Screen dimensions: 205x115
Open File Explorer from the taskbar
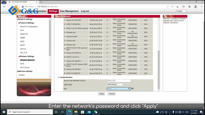pos(76,112)
